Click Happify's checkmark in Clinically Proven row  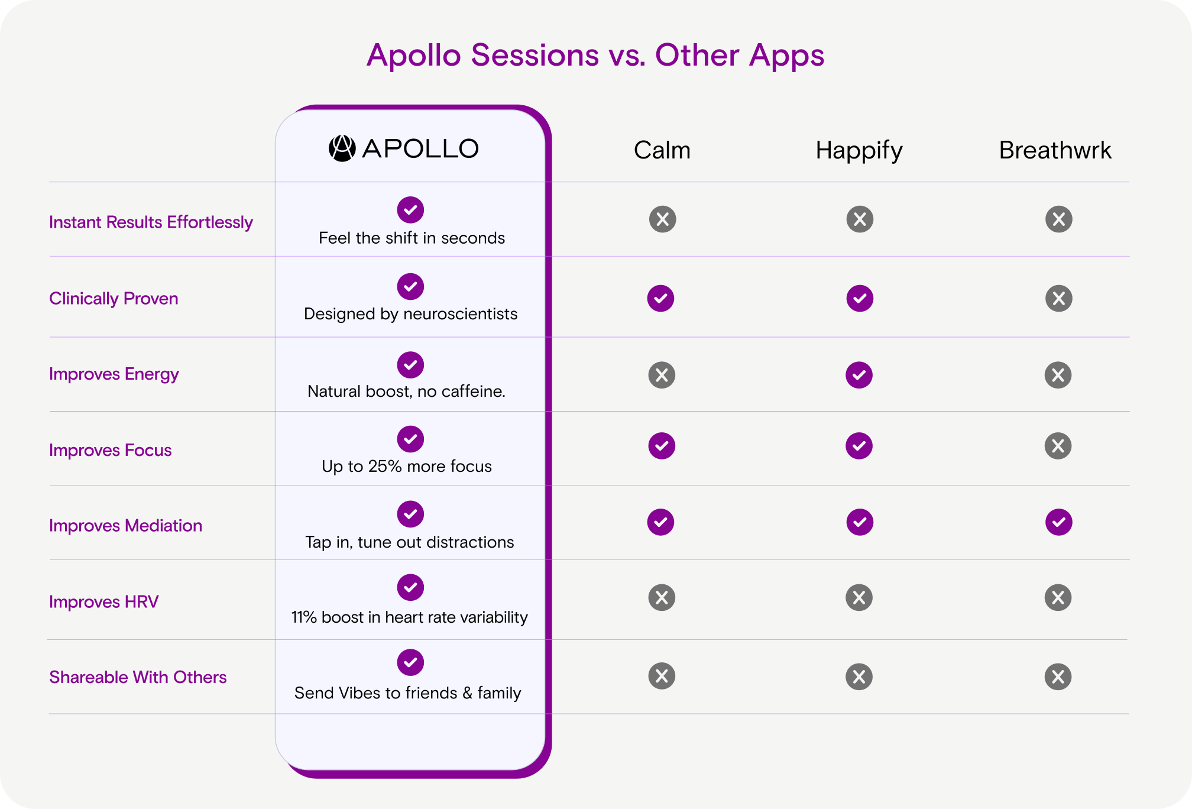click(x=860, y=299)
